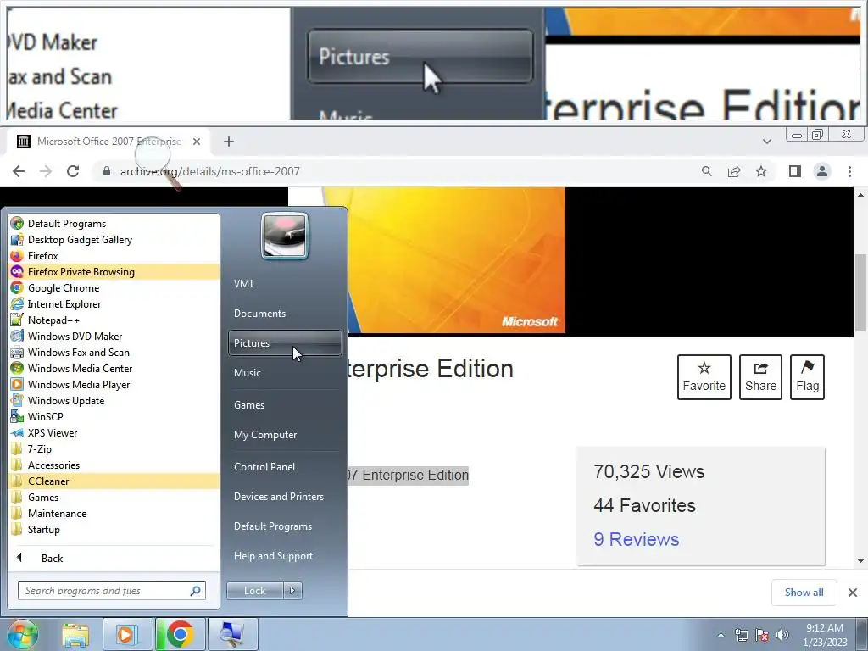Image resolution: width=868 pixels, height=651 pixels.
Task: Open Windows Media Player from the taskbar
Action: 127,634
